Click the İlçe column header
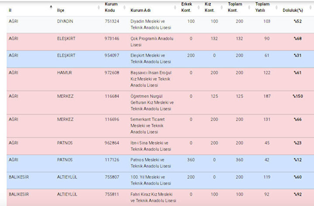 (x=61, y=10)
